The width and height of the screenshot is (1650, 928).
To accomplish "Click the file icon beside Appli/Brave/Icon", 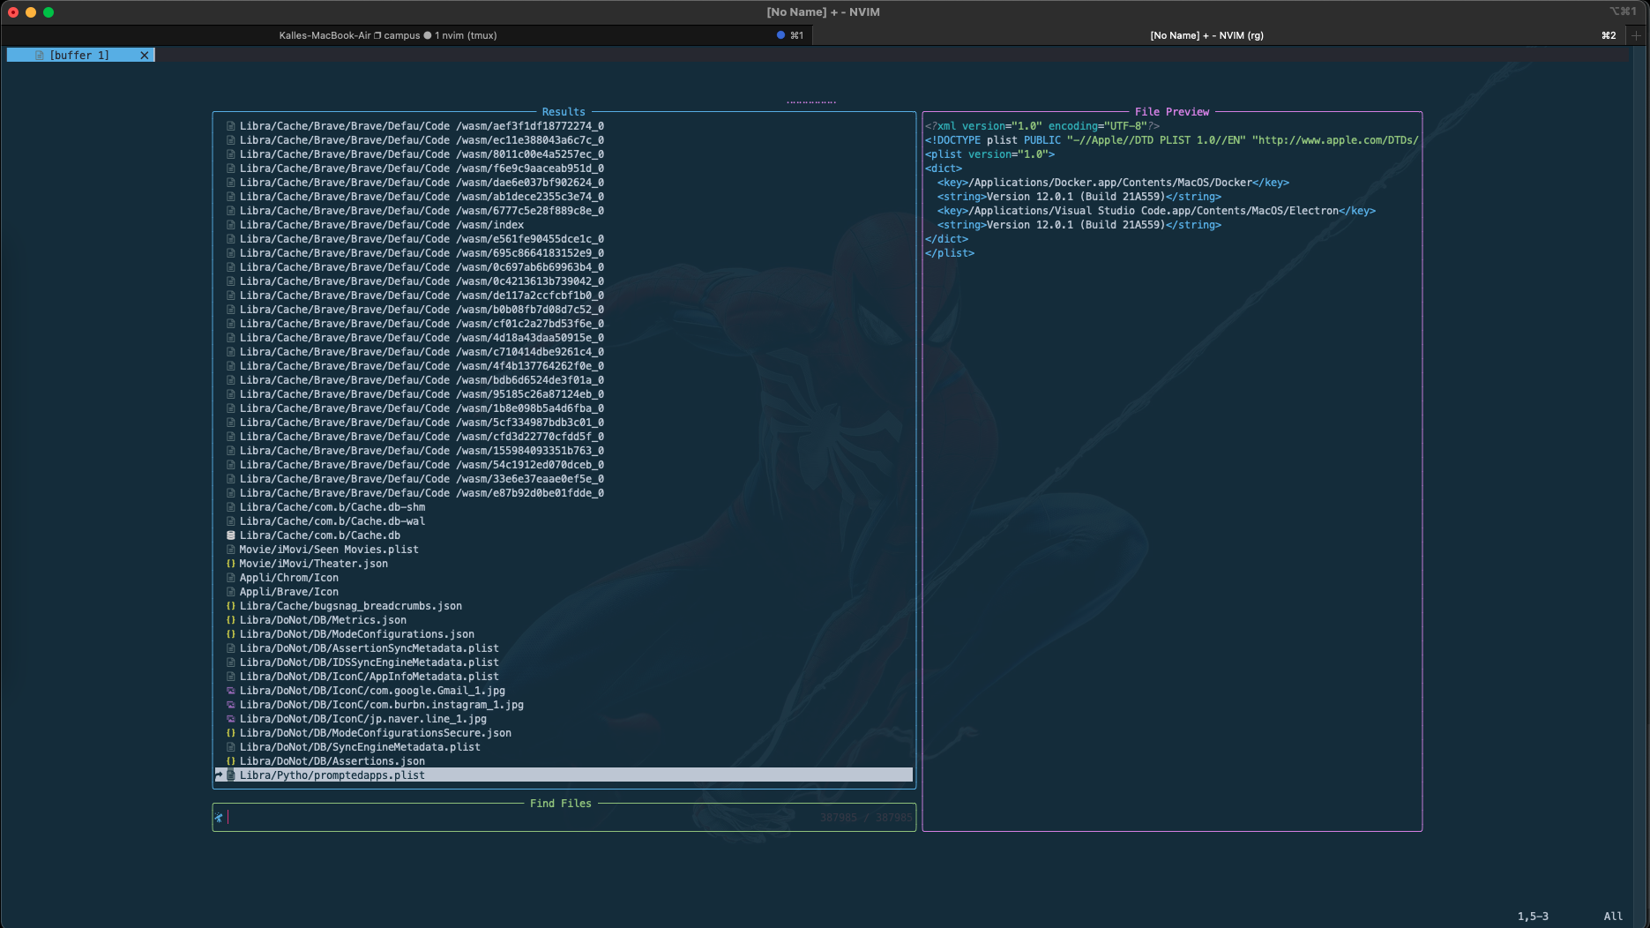I will 231,592.
